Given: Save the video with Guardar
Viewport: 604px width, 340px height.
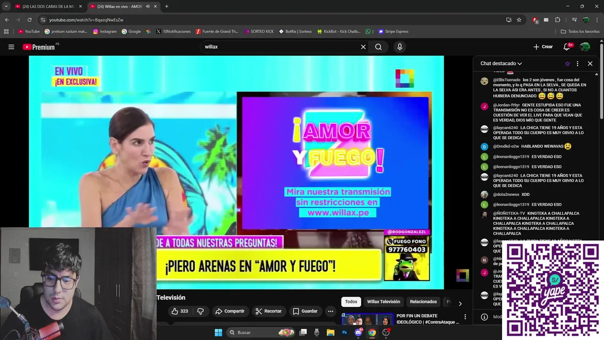Looking at the screenshot, I should (305, 311).
